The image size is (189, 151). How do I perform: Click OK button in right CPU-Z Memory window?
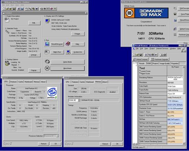[x=117, y=144]
